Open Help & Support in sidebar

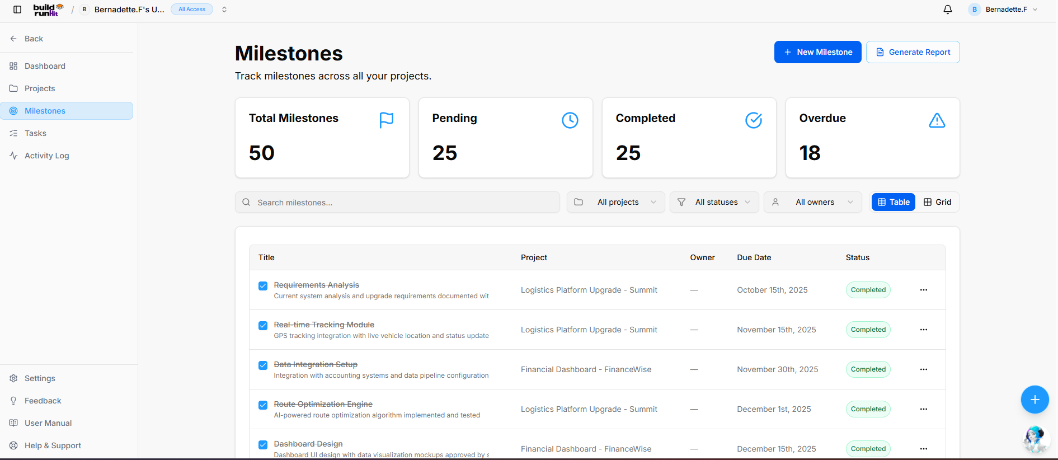[67, 445]
